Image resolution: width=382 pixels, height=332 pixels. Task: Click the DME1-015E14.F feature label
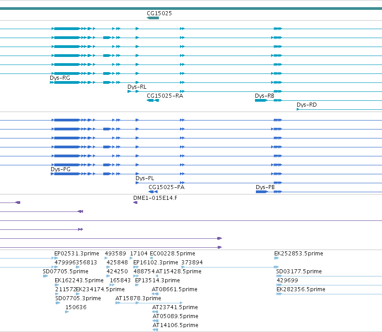click(155, 198)
